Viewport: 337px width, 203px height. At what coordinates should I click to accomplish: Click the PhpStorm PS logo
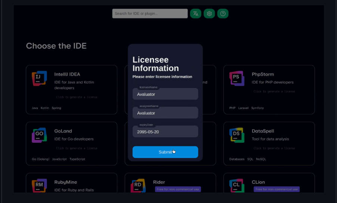tap(237, 78)
